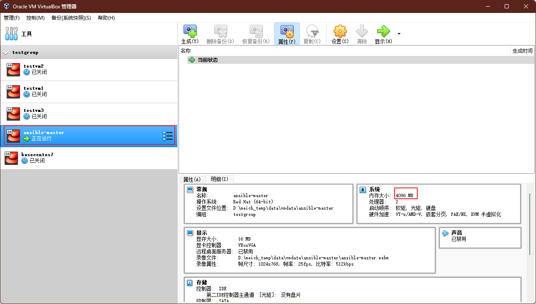Viewport: 536px width, 304px height.
Task: Click testvm2 powered-off status icon
Action: 27,72
